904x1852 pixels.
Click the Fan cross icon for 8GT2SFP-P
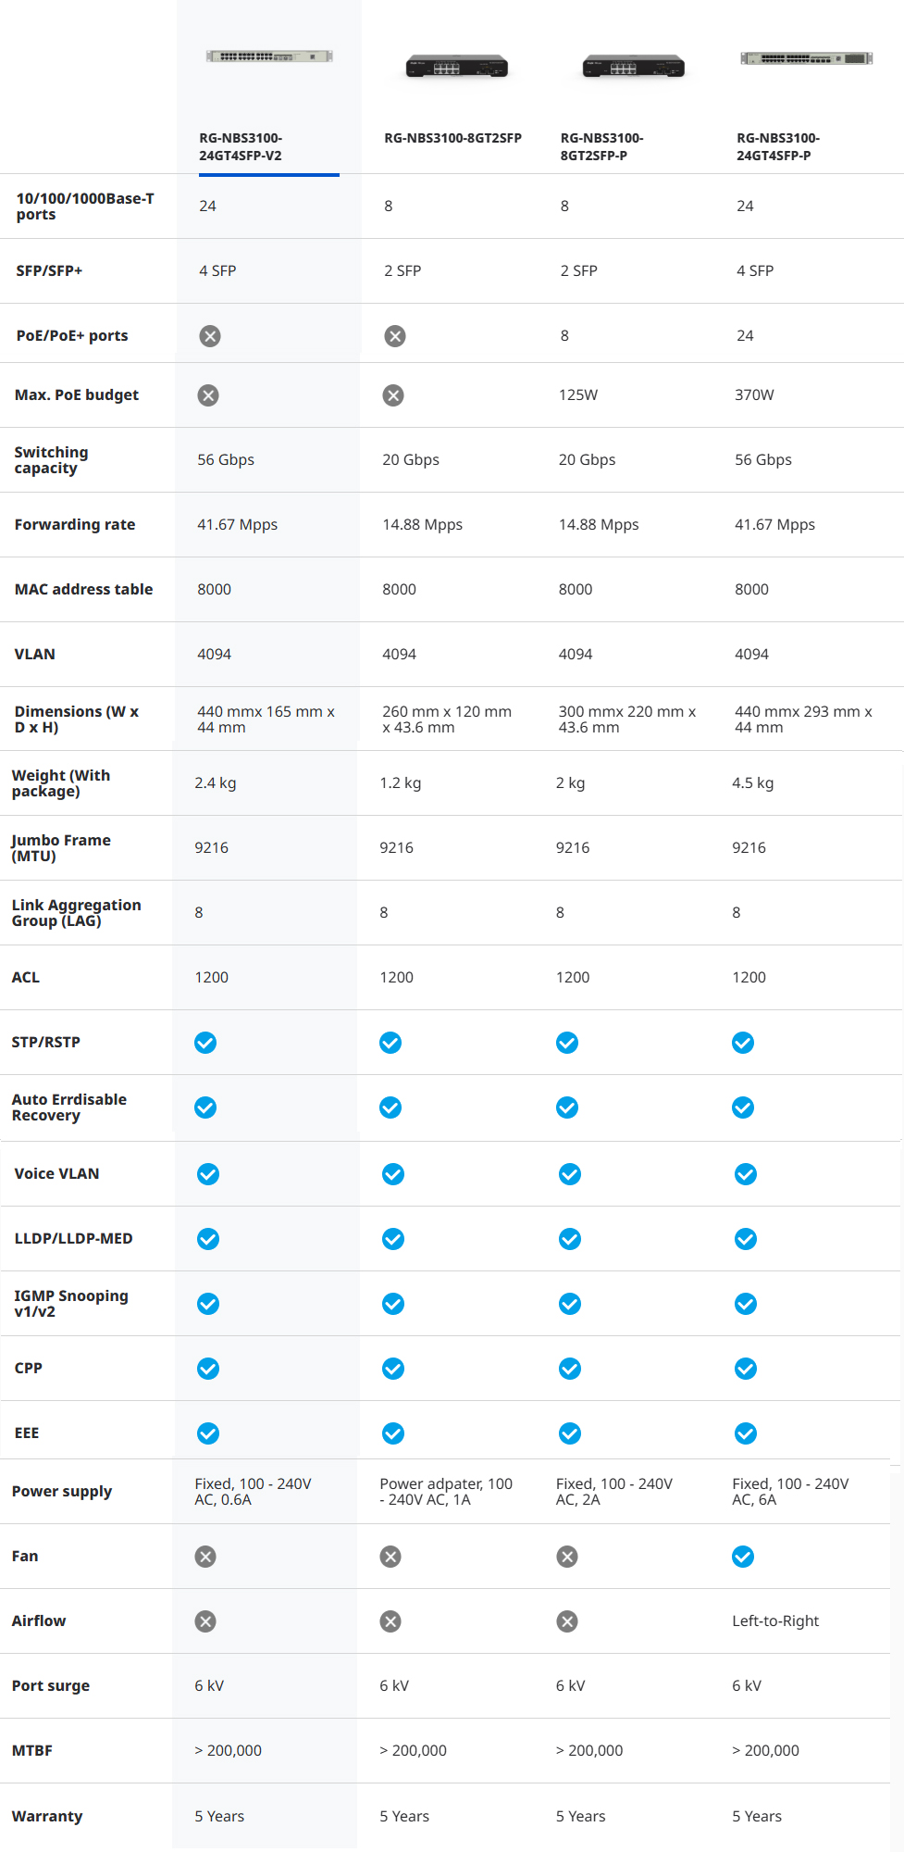567,1557
